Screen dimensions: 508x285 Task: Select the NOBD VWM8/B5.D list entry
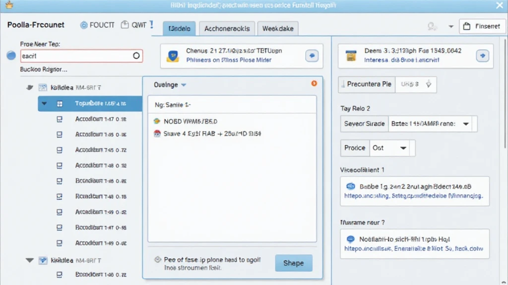coord(190,122)
